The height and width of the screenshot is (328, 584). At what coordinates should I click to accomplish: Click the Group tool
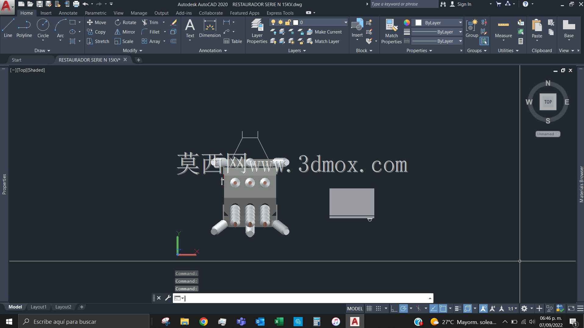[472, 28]
